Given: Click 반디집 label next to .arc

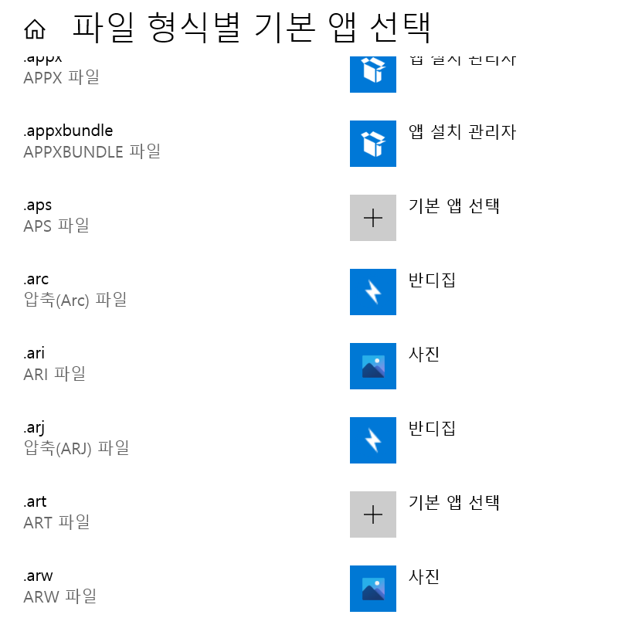Looking at the screenshot, I should click(432, 280).
